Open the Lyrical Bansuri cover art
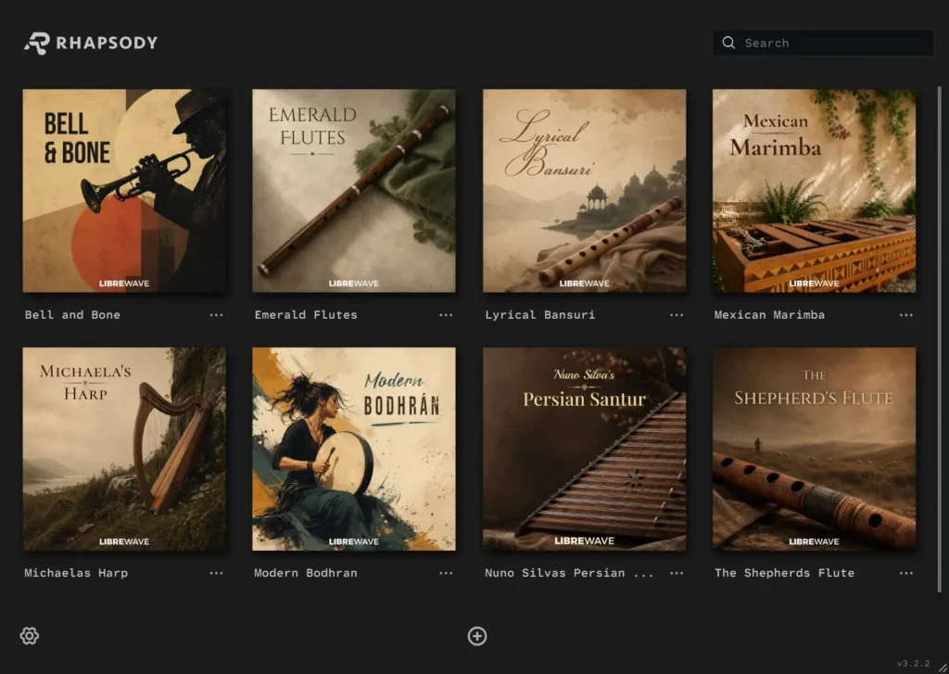The image size is (949, 674). point(585,191)
